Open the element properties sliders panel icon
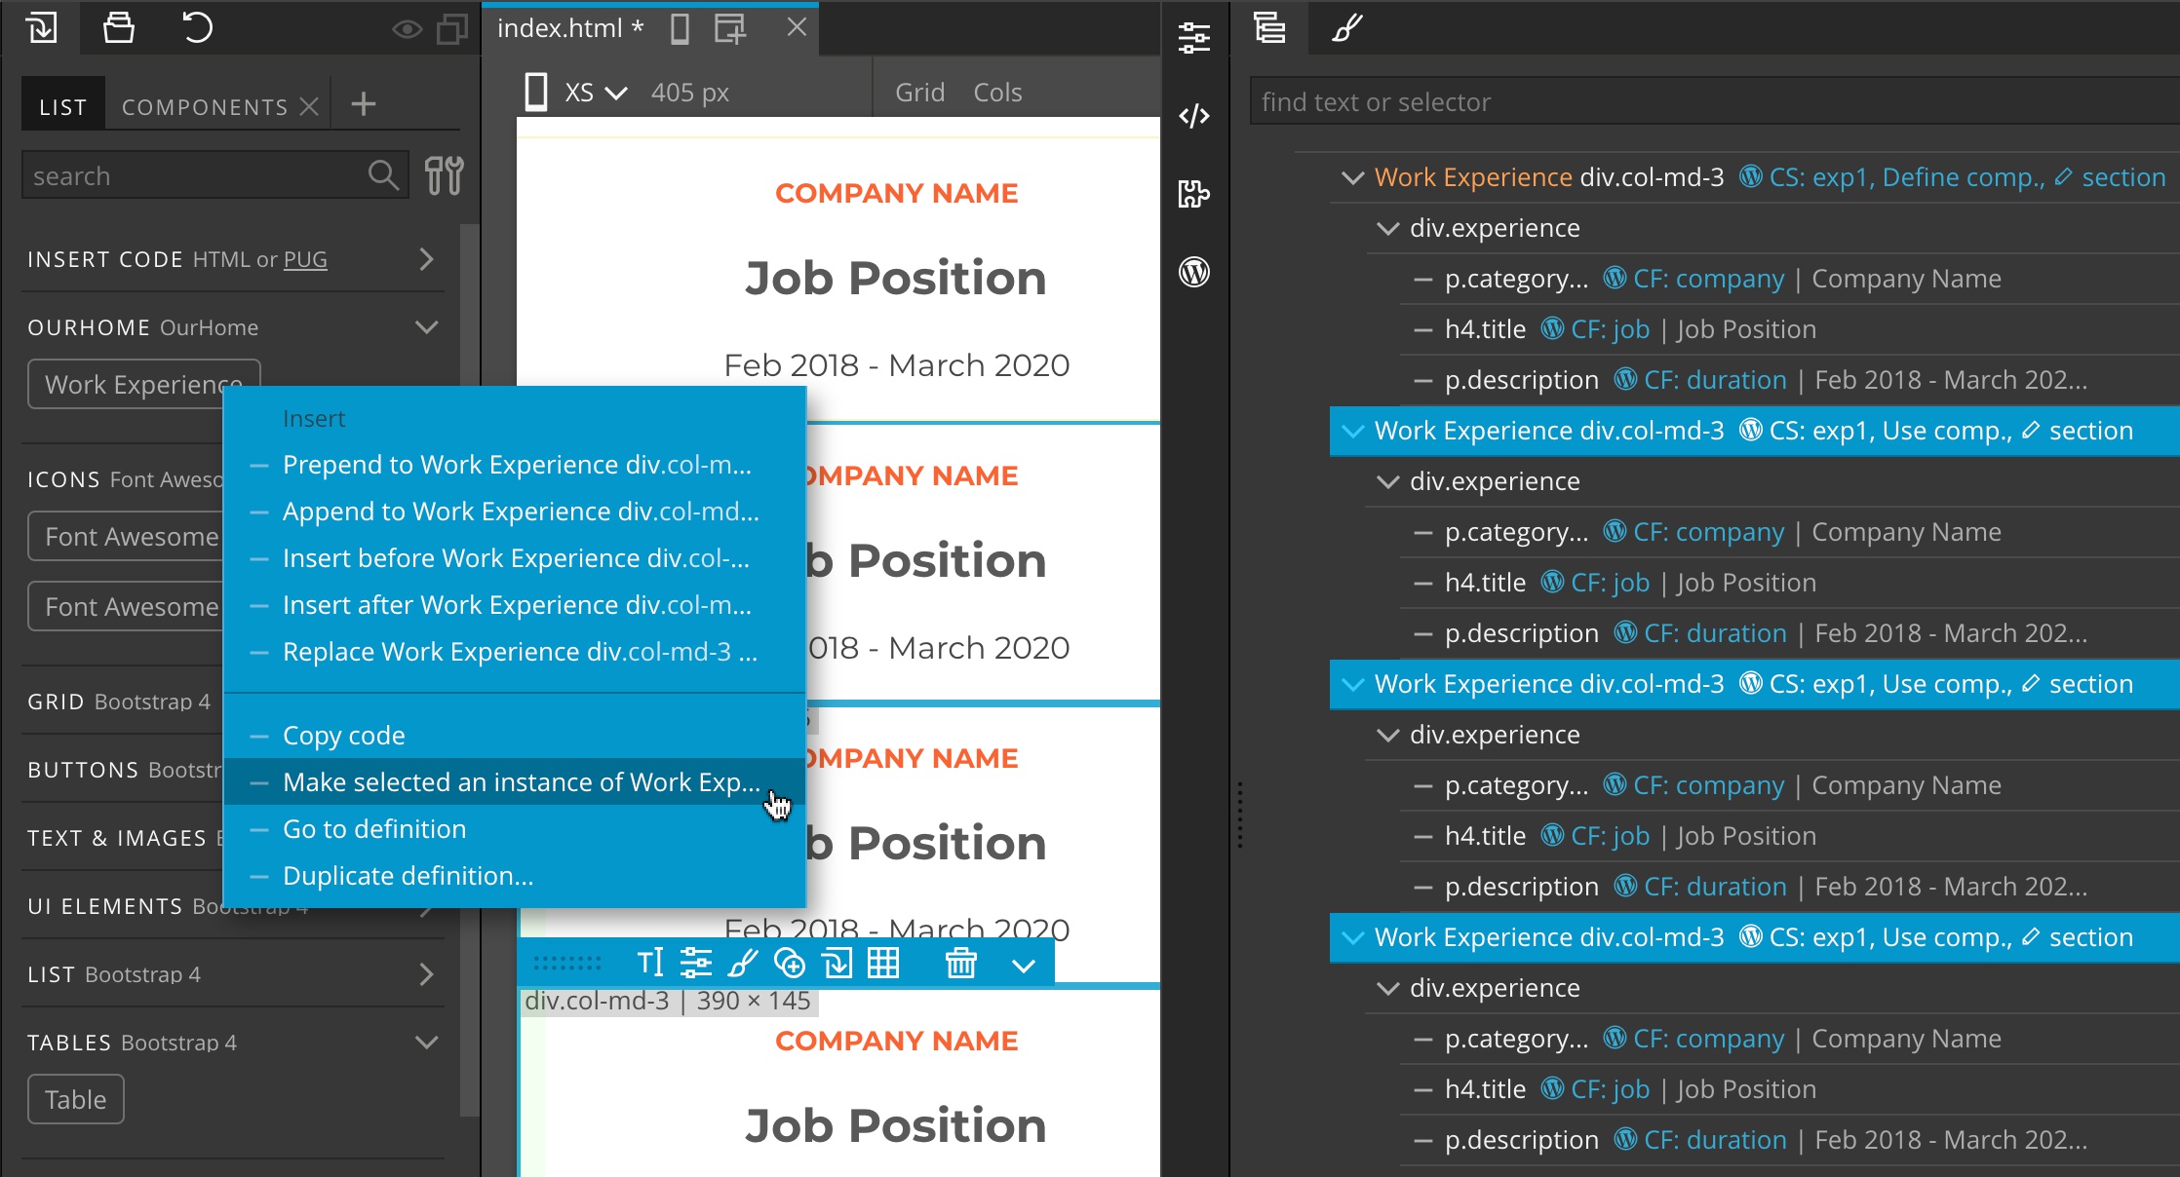This screenshot has width=2180, height=1177. point(1194,37)
